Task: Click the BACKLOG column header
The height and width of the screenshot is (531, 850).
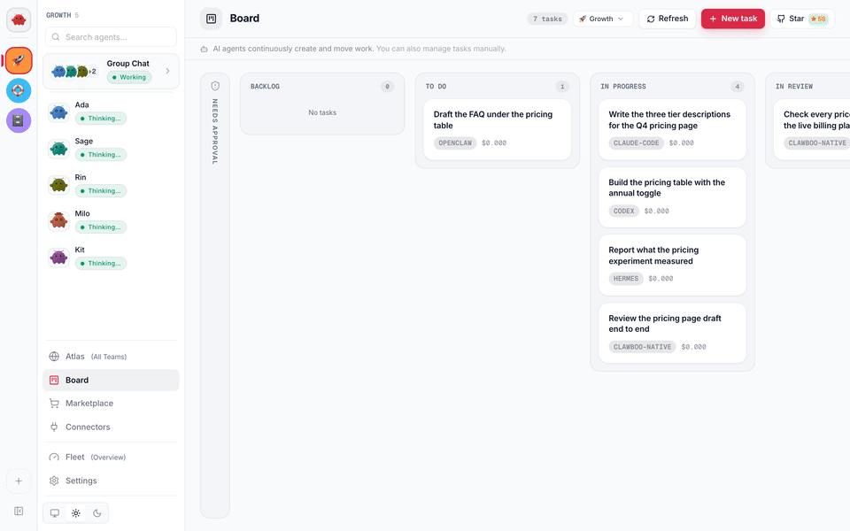Action: click(x=265, y=87)
